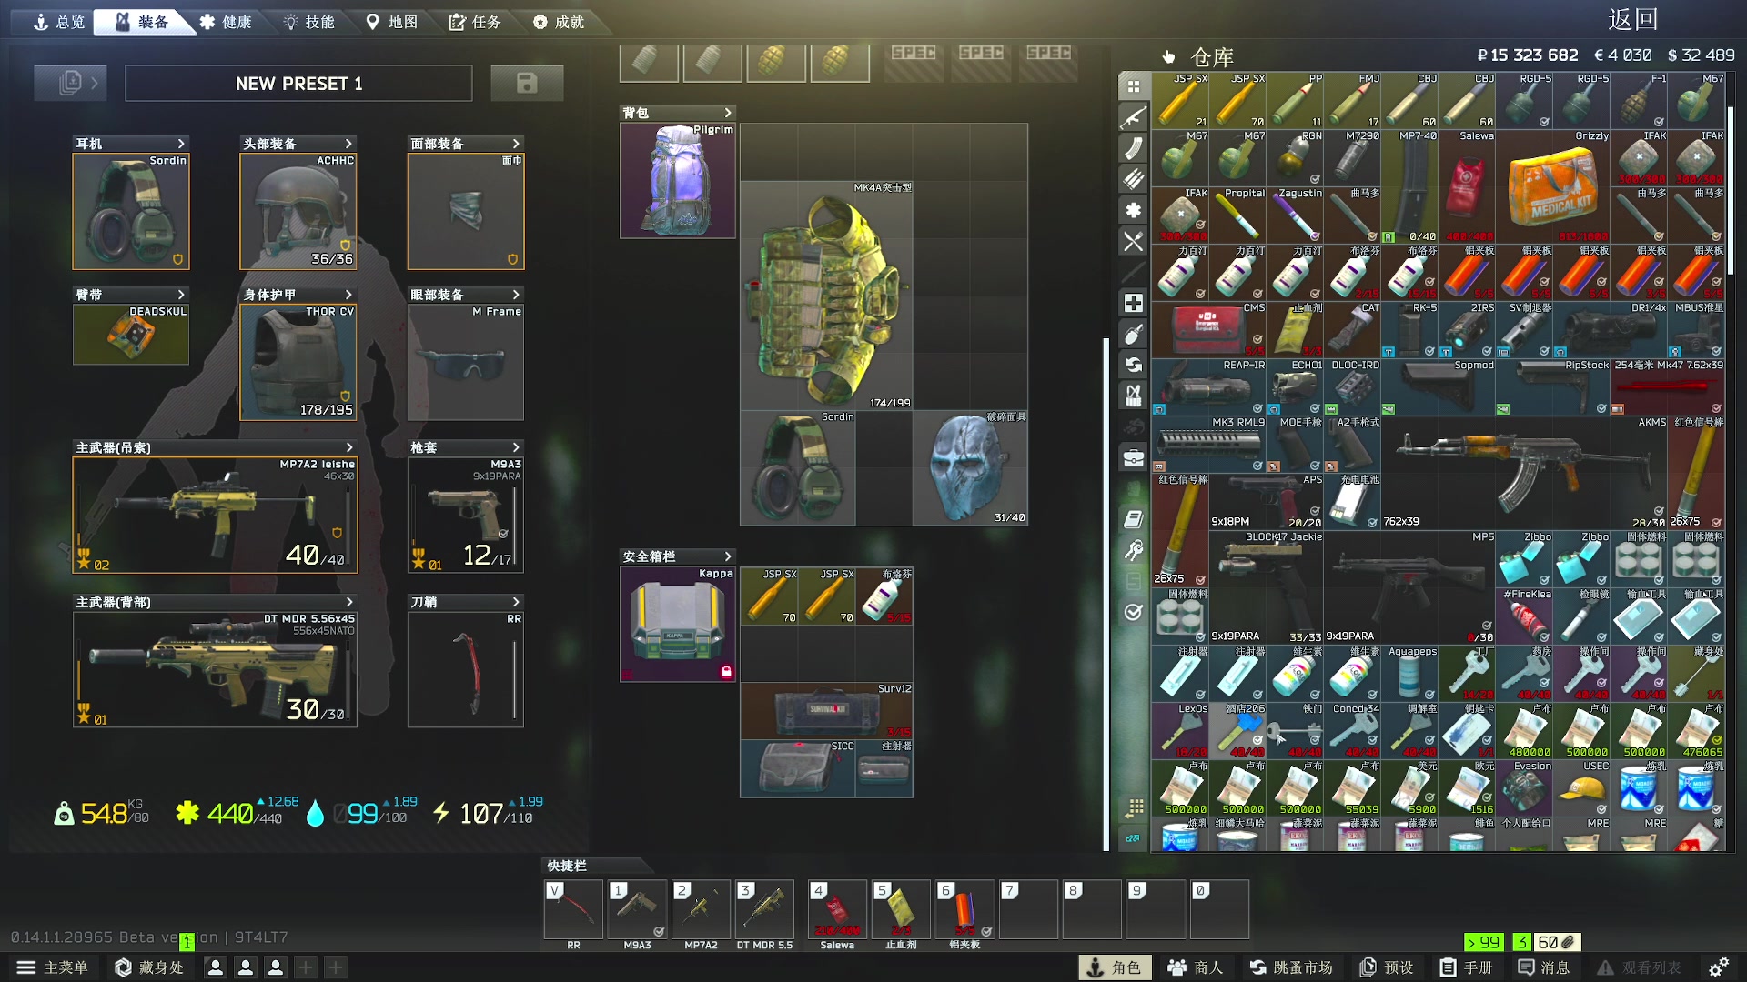
Task: Filter stash by quest checkmark icon
Action: [x=1133, y=612]
